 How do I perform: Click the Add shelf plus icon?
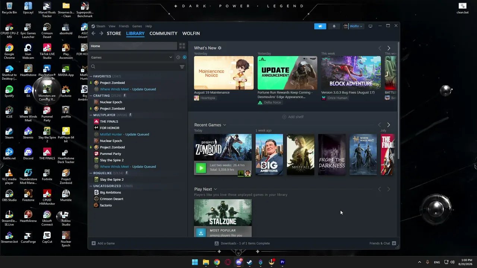[284, 117]
